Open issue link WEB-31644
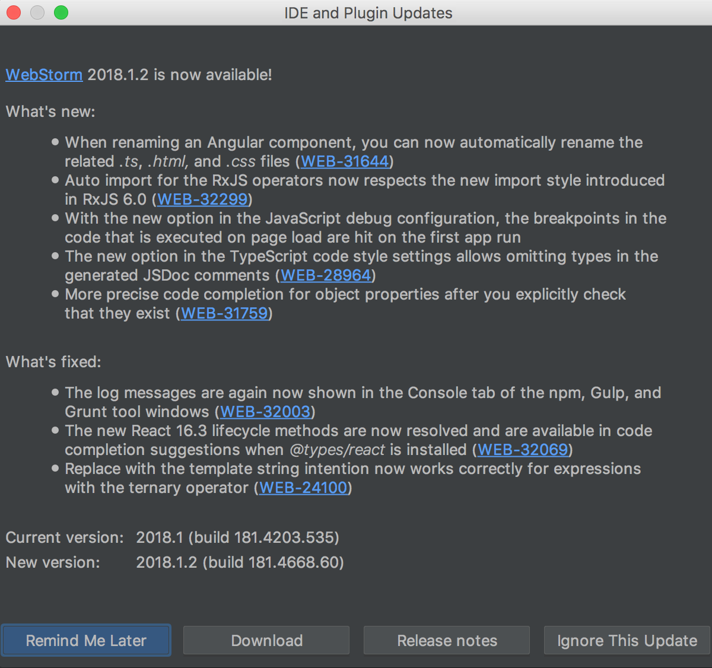 345,161
